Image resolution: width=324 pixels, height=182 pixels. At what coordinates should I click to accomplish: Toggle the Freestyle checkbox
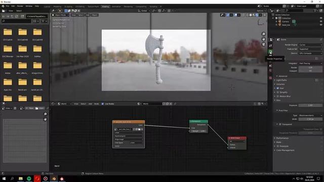pyautogui.click(x=278, y=146)
